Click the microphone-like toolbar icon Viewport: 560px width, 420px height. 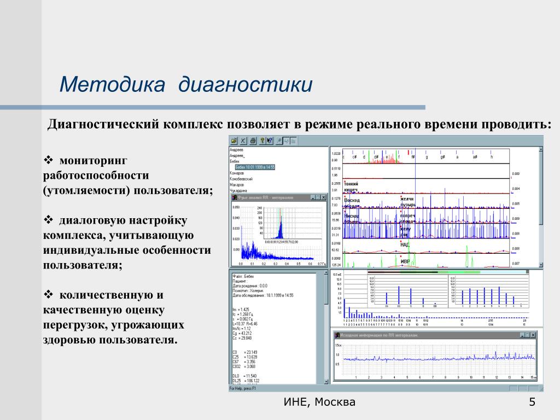click(279, 141)
